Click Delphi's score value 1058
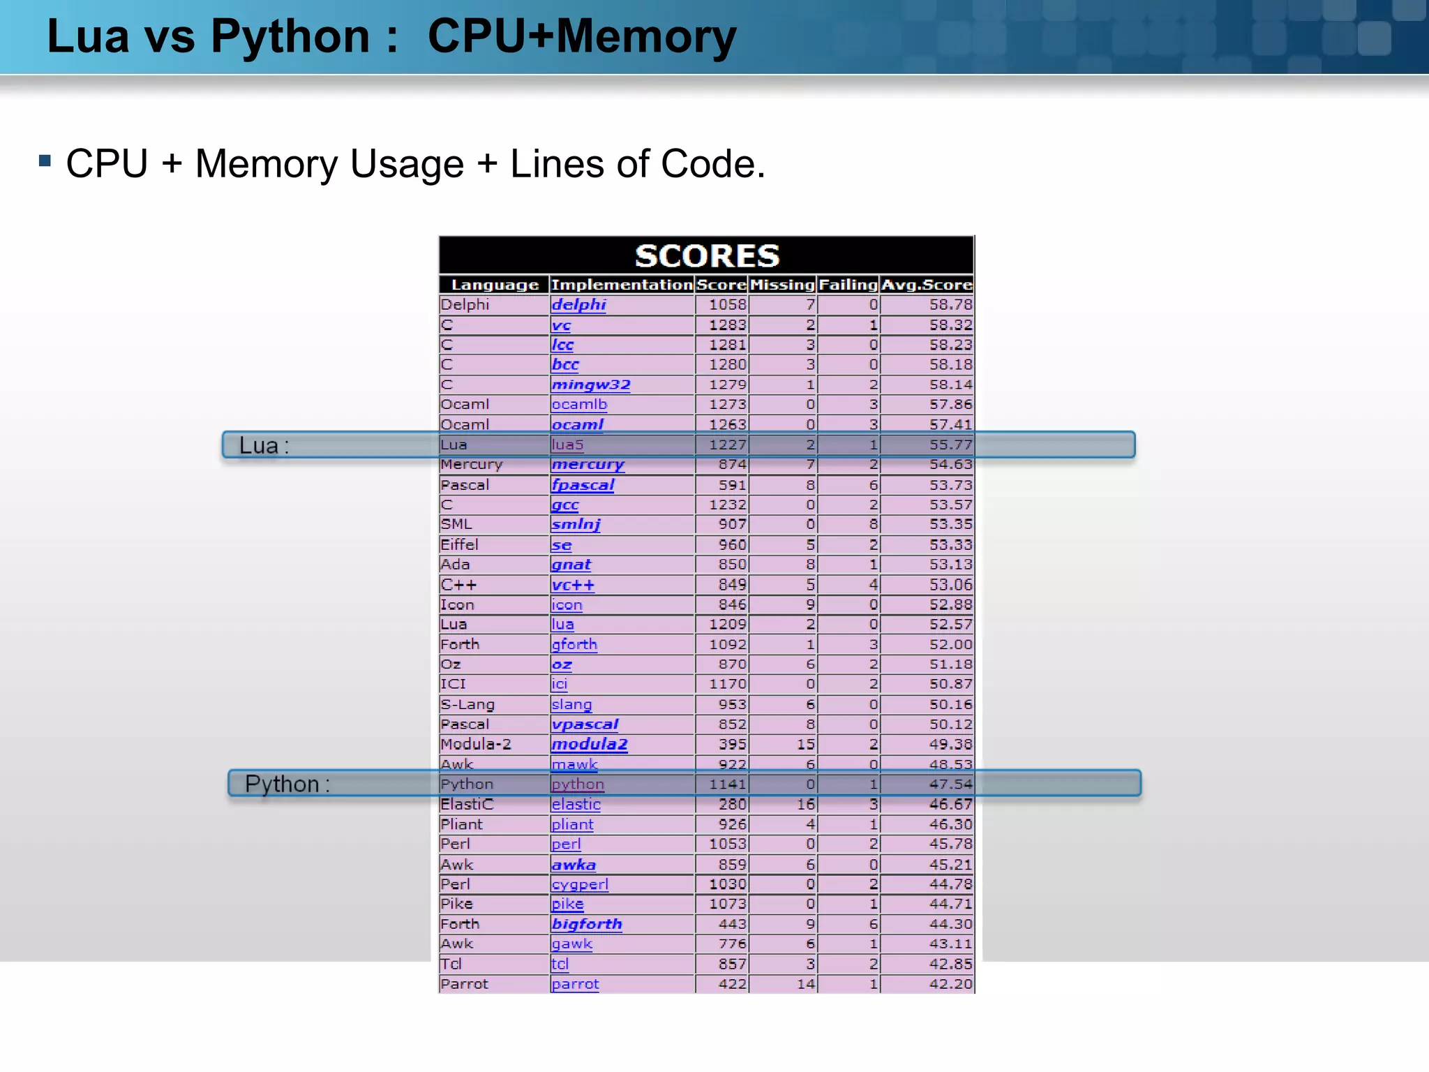Screen dimensions: 1429x1072 pyautogui.click(x=728, y=305)
